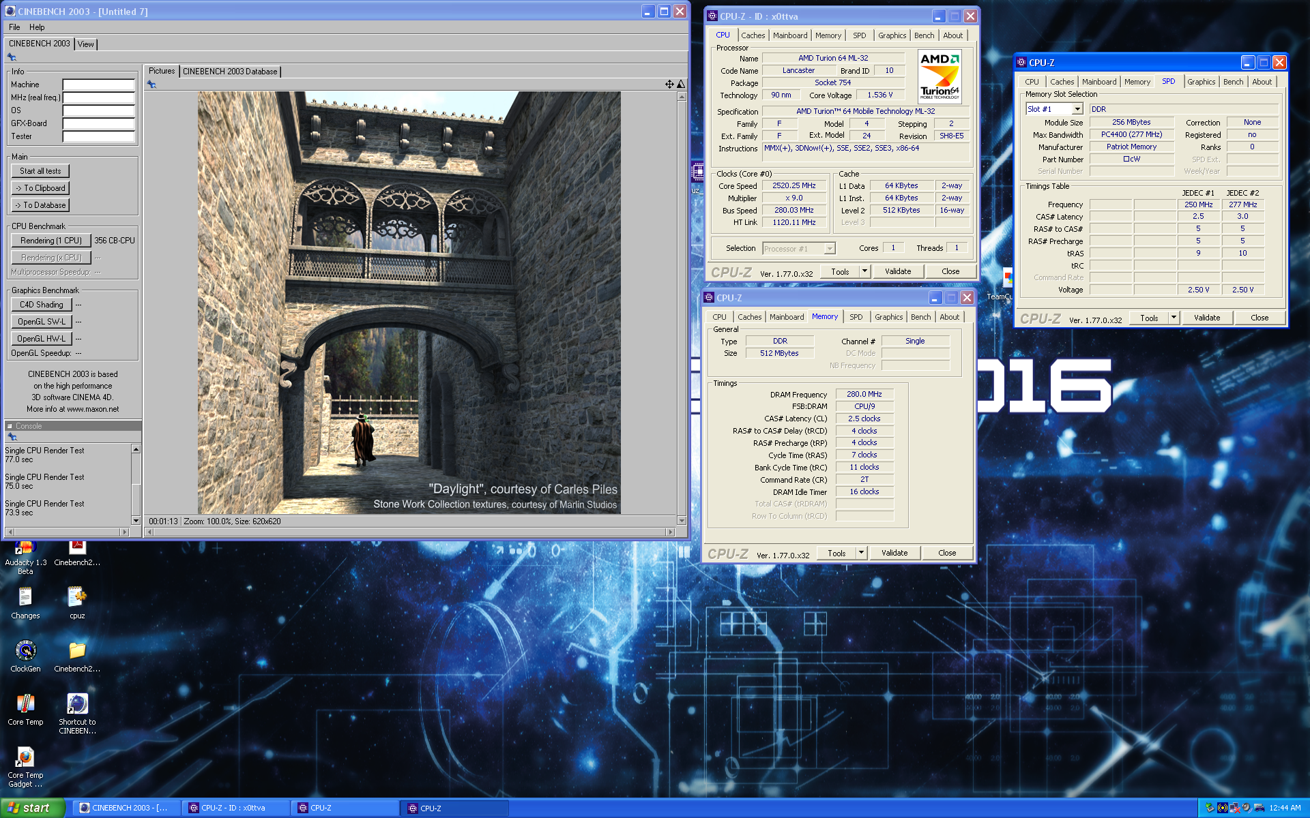This screenshot has height=818, width=1310.
Task: Click the To Database button
Action: click(40, 205)
